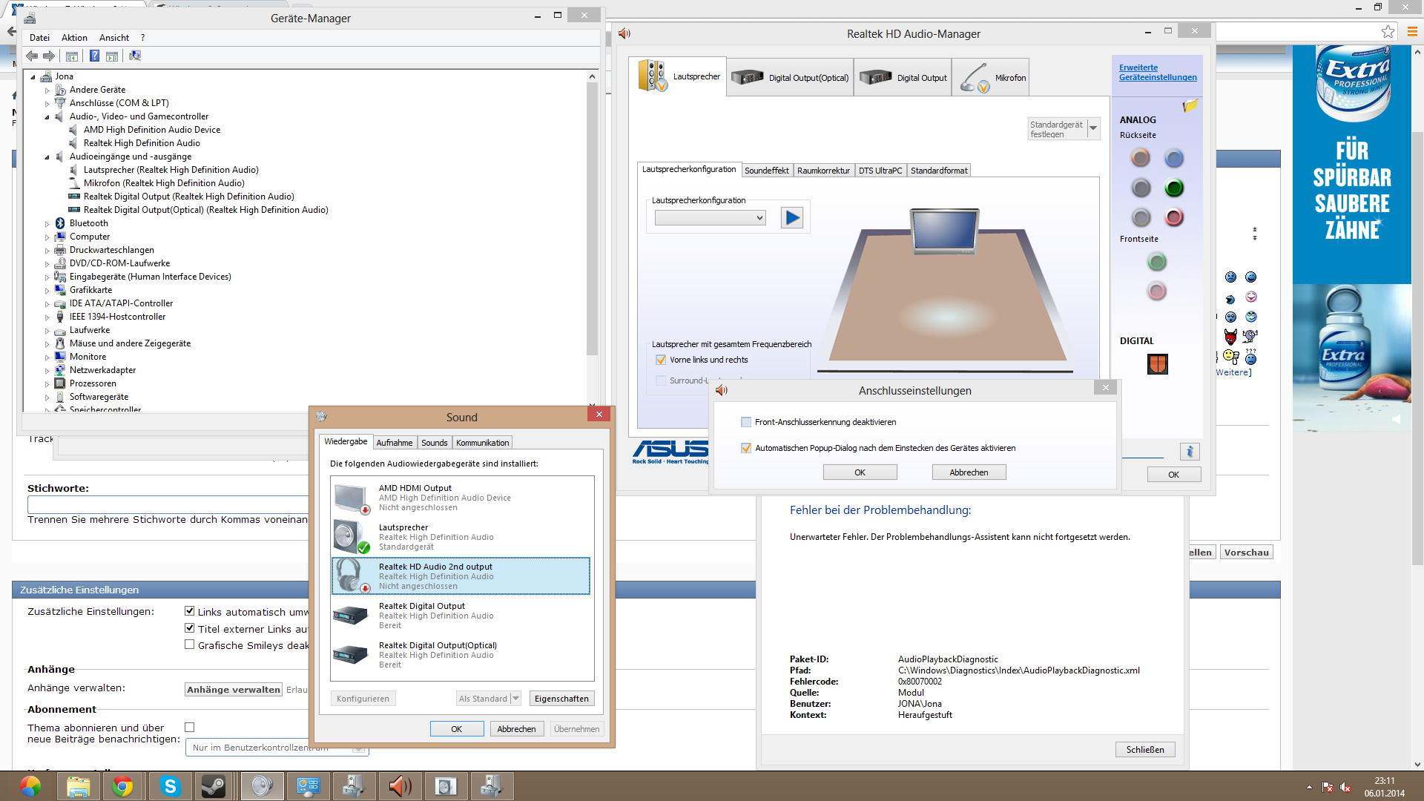Image resolution: width=1424 pixels, height=801 pixels.
Task: Click the connector settings folder icon in Realtek
Action: 1190,106
